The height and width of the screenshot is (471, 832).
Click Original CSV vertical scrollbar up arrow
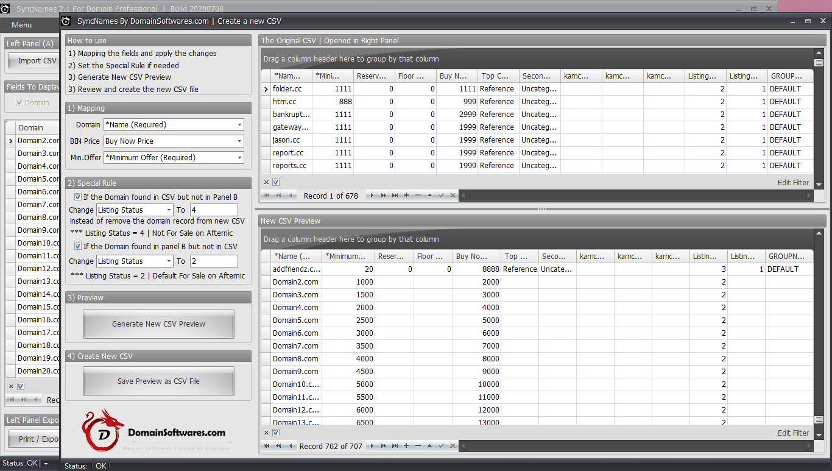[819, 52]
